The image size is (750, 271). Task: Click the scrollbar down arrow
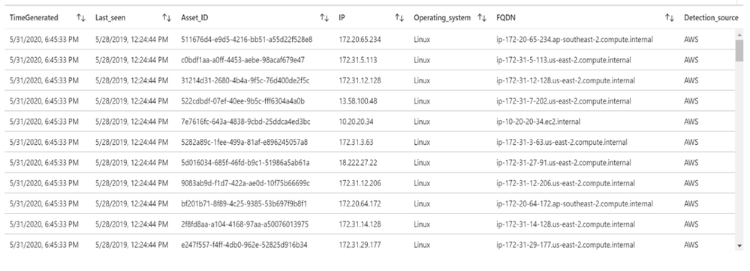(x=739, y=245)
